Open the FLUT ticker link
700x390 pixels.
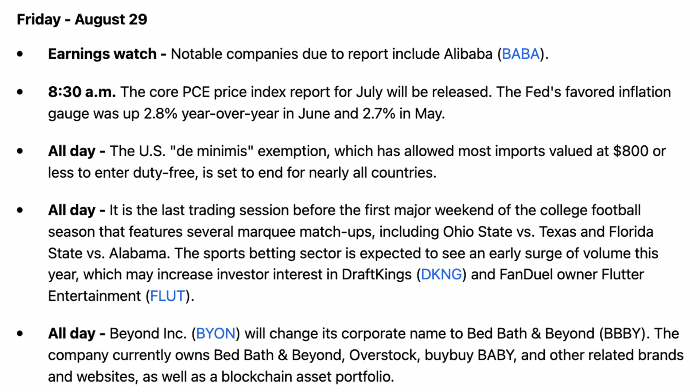pyautogui.click(x=168, y=296)
